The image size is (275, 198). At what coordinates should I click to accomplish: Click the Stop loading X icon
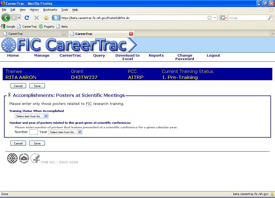(x=37, y=18)
